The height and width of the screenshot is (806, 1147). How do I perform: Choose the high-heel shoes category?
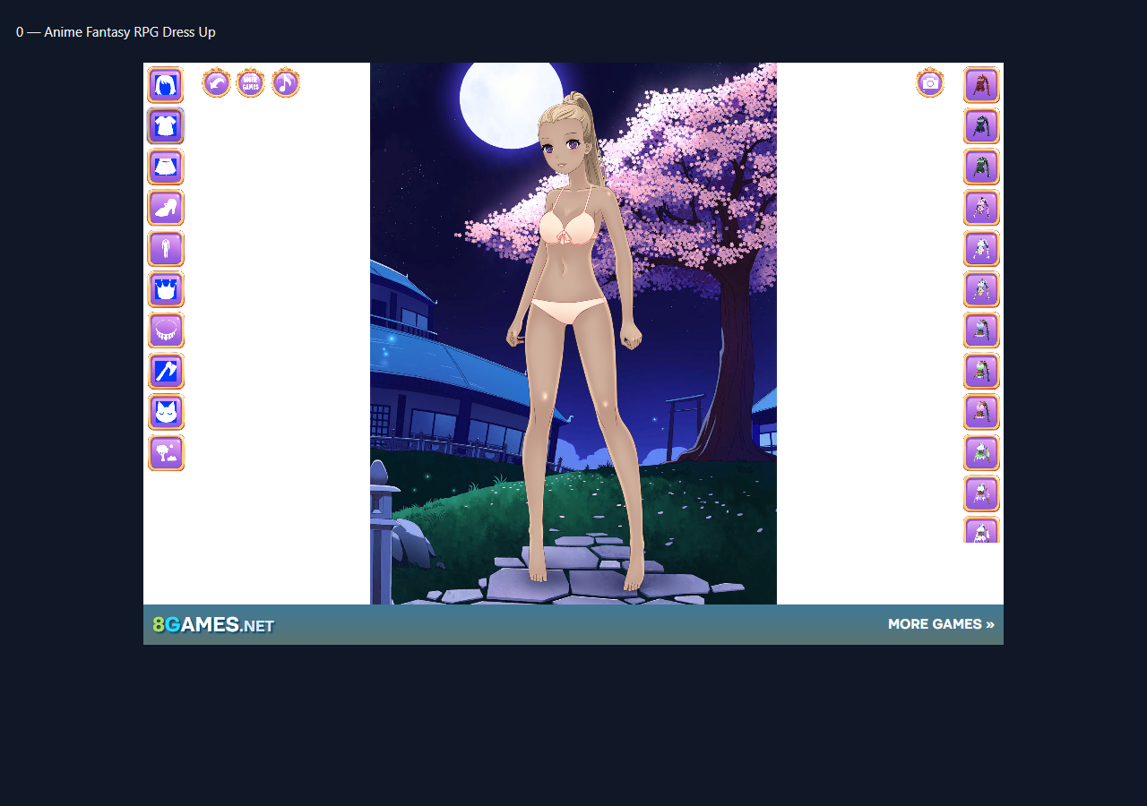point(166,208)
